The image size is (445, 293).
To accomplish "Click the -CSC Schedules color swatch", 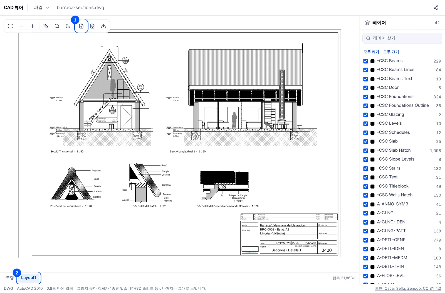I will 372,133.
